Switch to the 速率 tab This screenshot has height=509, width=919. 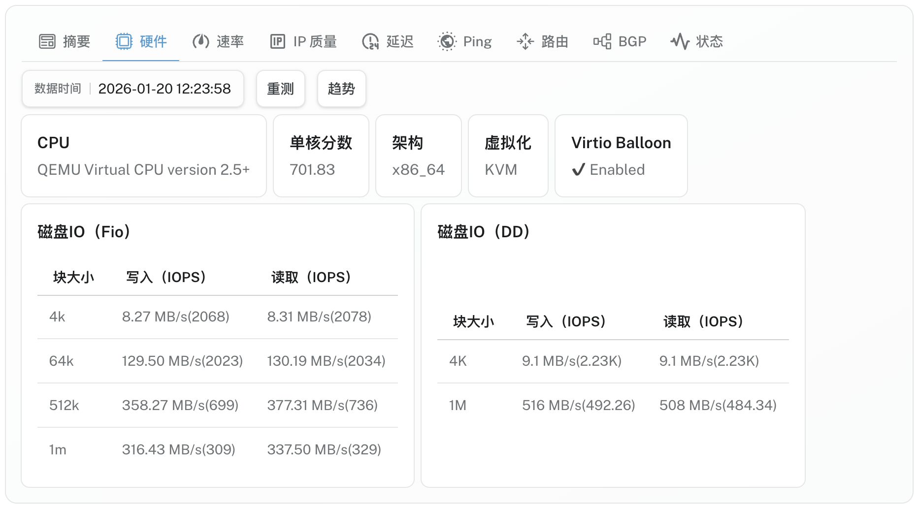[230, 41]
